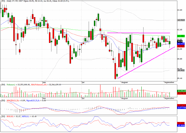
Task: Click the Jul label under the price chart
Action: [83, 82]
